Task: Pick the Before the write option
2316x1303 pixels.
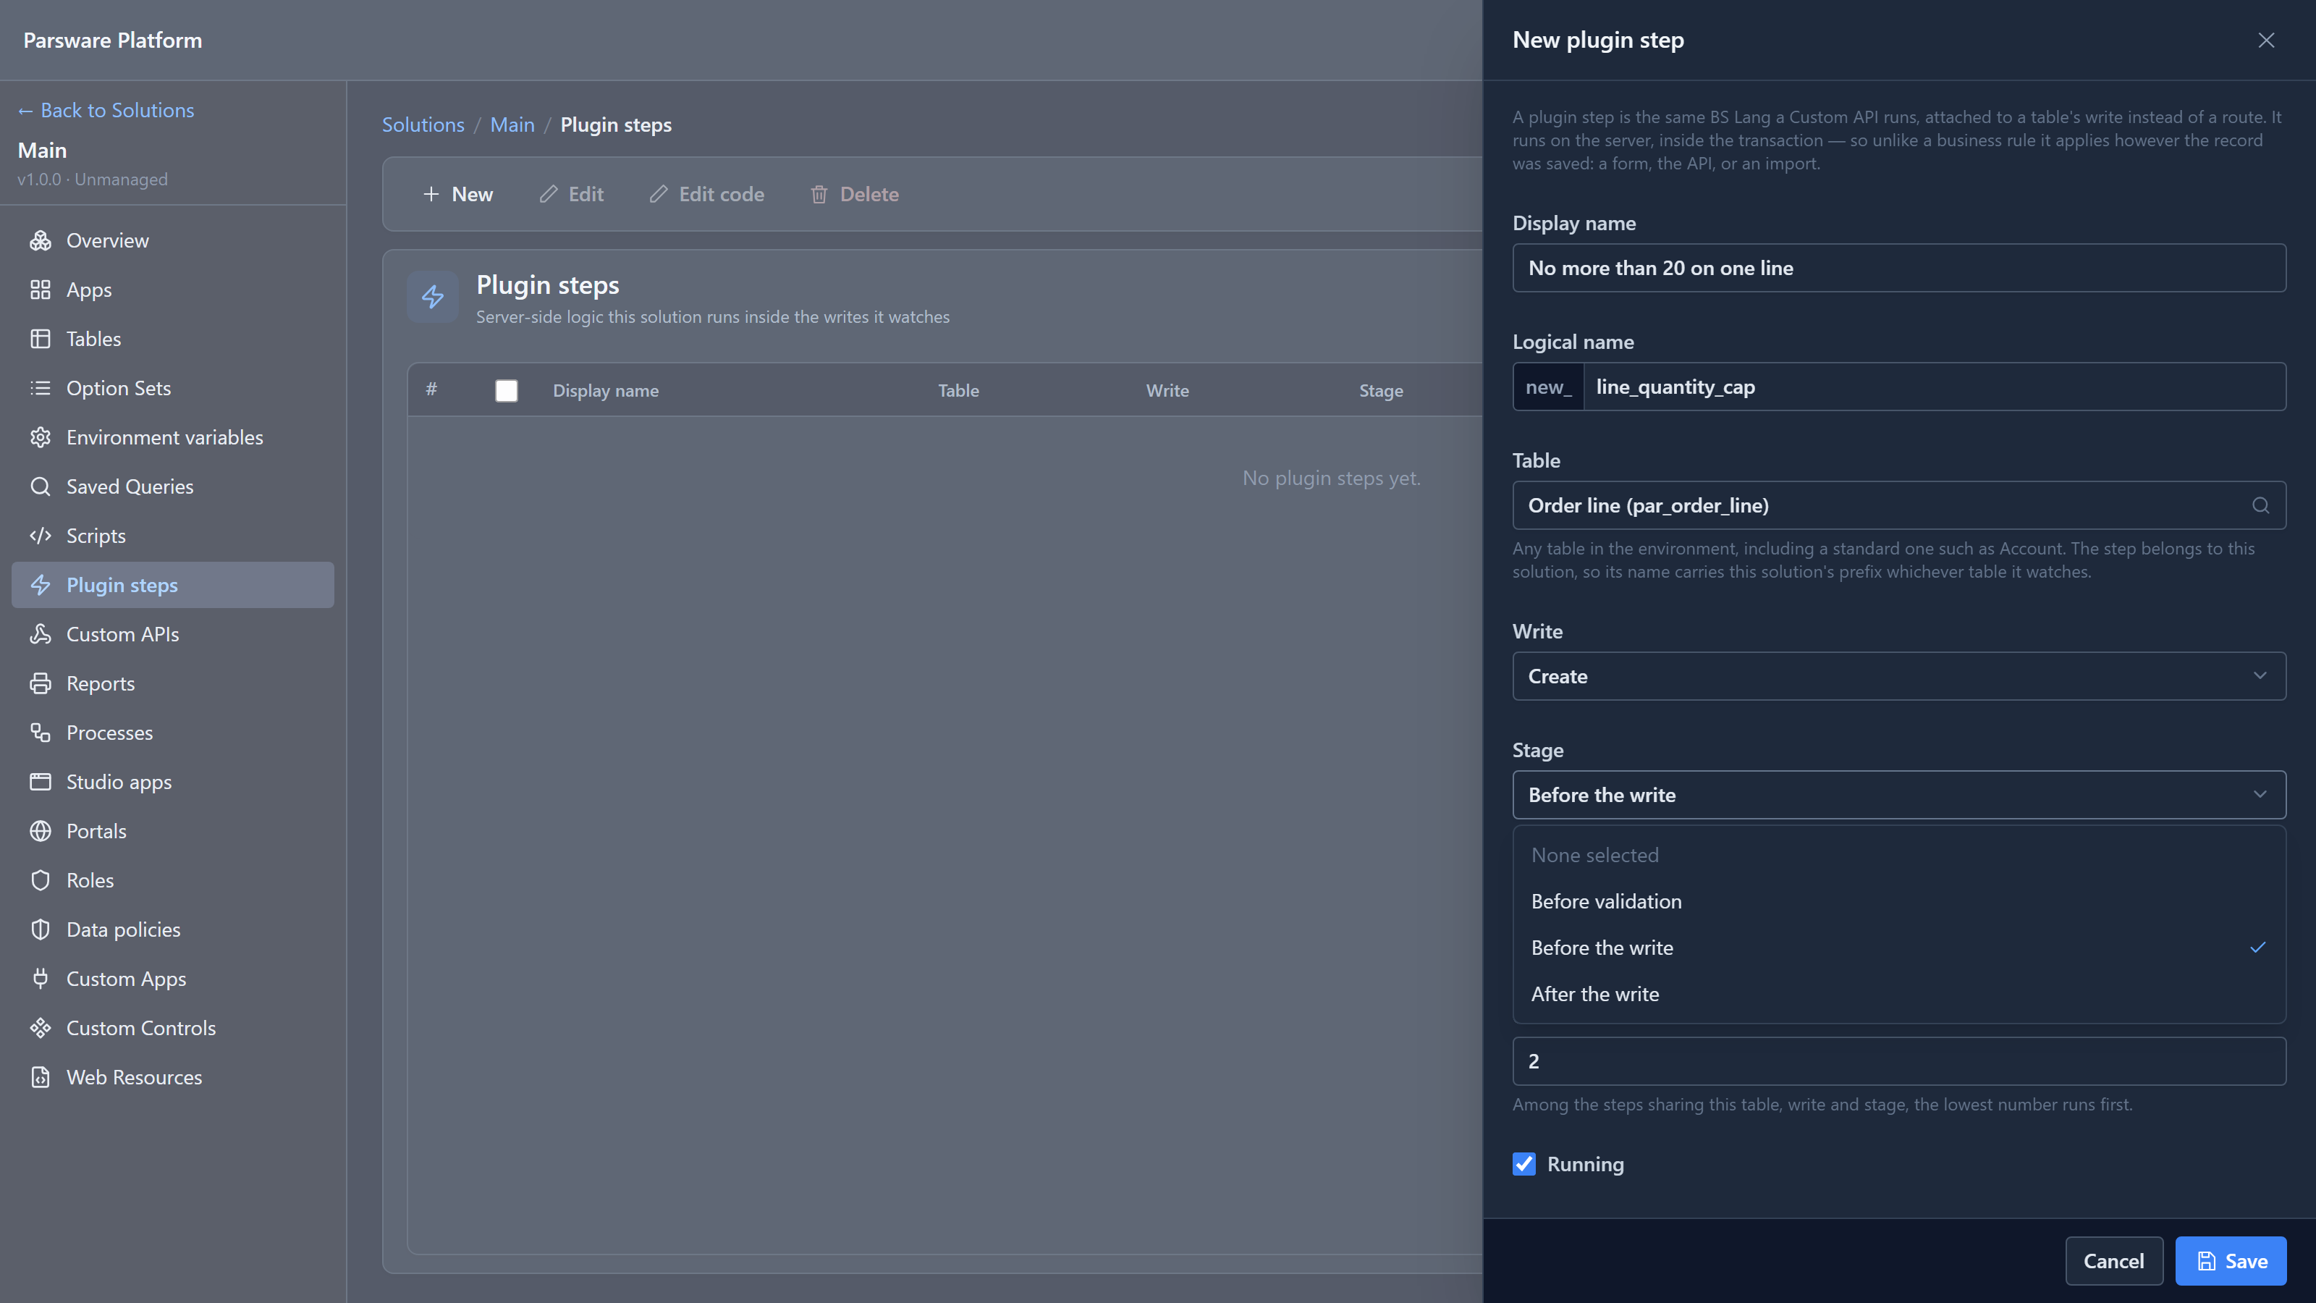Action: [x=1899, y=948]
